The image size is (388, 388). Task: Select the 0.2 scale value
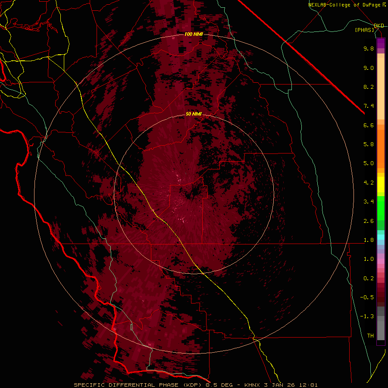[369, 278]
